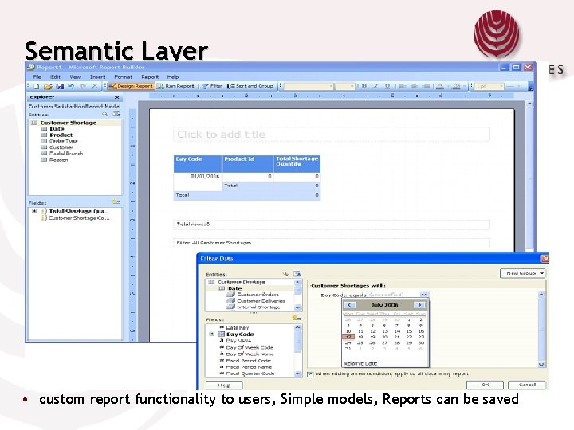Screen dimensions: 574x430
Task: Align text right in toolbar
Action: pyautogui.click(x=426, y=87)
